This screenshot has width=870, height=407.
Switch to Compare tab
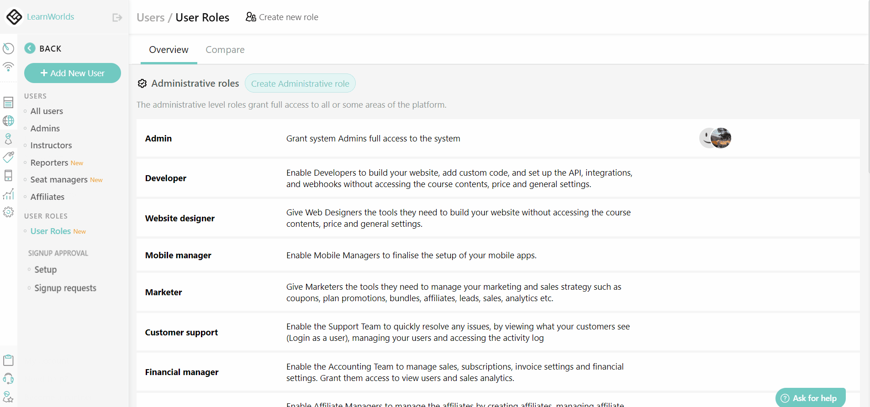tap(225, 50)
